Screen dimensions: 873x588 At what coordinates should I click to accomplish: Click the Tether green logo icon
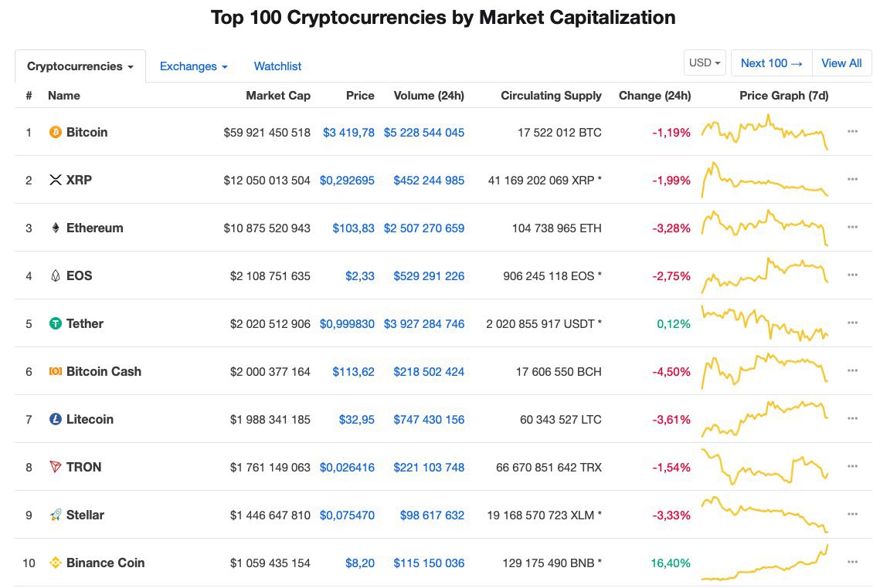55,323
